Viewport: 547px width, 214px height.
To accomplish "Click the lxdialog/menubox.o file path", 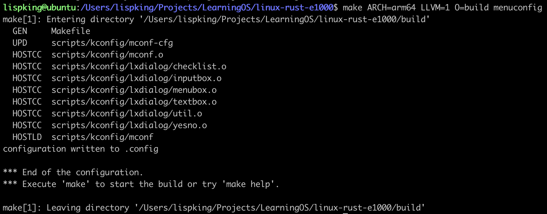I will (x=134, y=90).
